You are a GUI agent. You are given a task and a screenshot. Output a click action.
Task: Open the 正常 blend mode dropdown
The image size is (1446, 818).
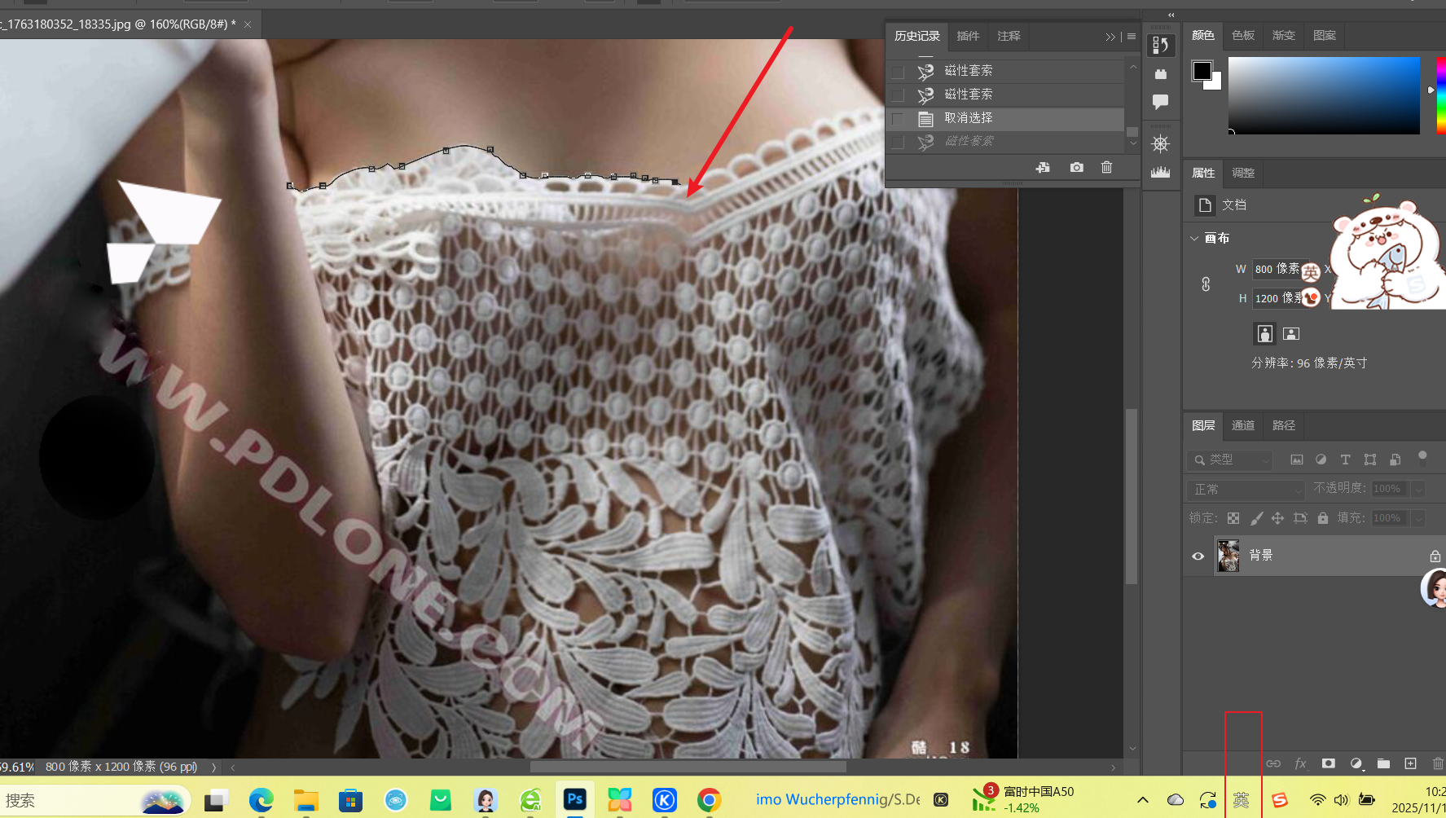coord(1246,489)
